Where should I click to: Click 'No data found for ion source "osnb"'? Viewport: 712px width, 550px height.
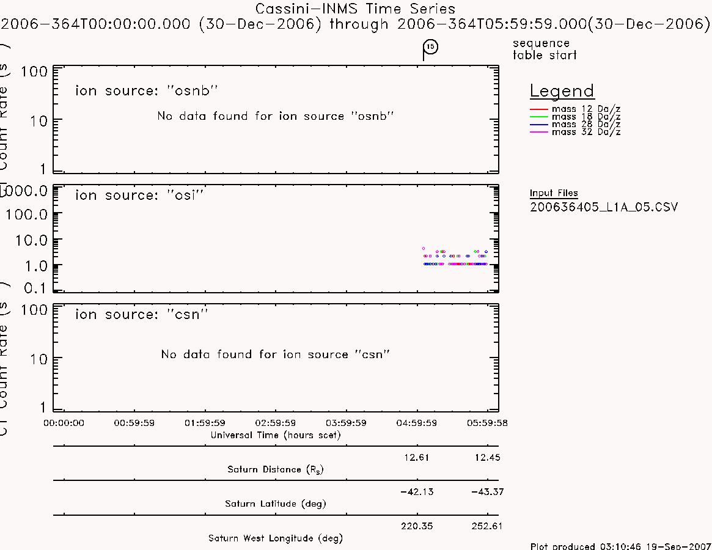(275, 116)
